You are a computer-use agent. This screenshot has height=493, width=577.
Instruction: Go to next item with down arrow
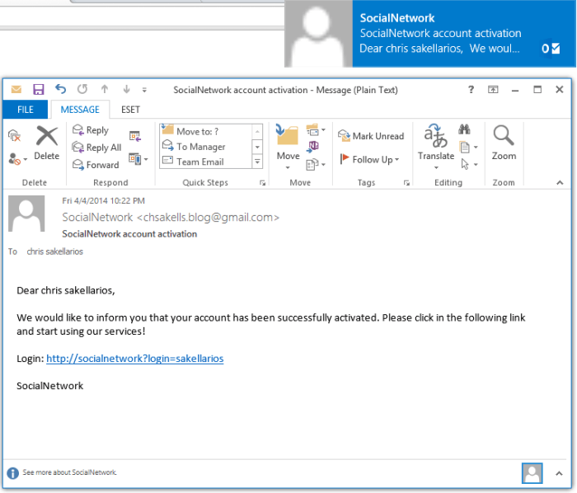[127, 89]
